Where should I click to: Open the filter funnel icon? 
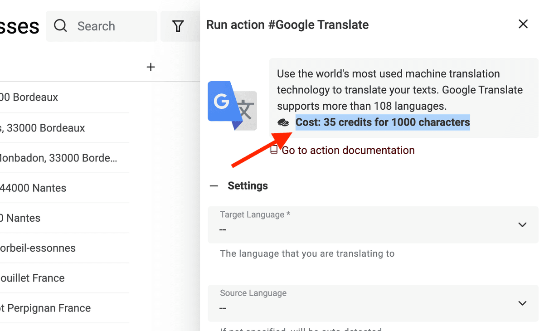pos(178,26)
